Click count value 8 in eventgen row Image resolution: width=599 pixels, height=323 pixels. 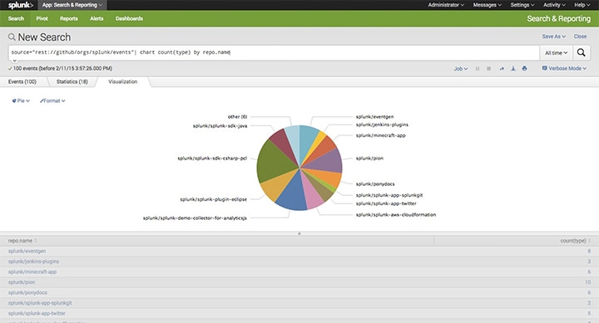[589, 252]
